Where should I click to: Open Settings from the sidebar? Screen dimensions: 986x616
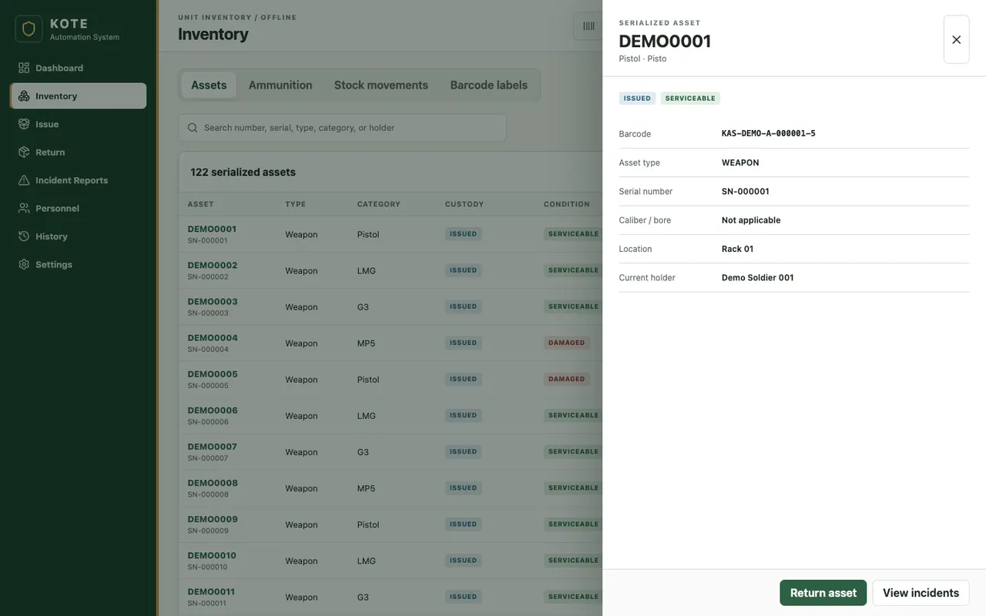point(78,265)
